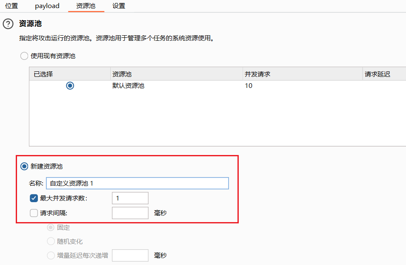Select the 随机变化 delay radio button
Image resolution: width=406 pixels, height=265 pixels.
click(x=51, y=242)
